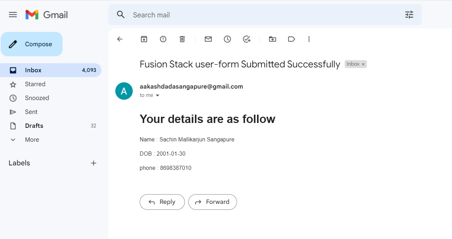This screenshot has width=452, height=239.
Task: Apply a label to the email
Action: tap(291, 39)
